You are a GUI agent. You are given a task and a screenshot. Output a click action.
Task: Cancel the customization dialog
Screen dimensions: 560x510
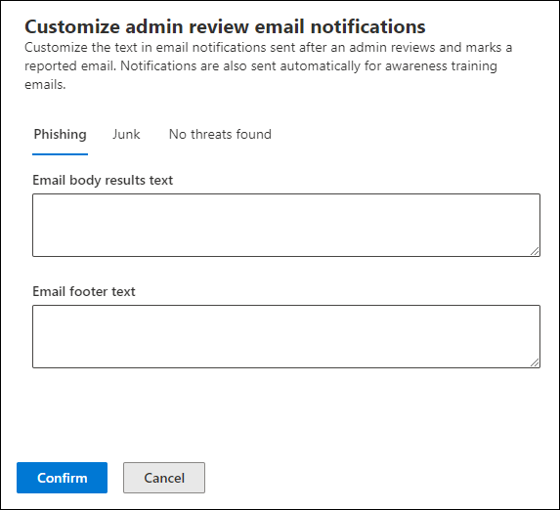click(164, 478)
